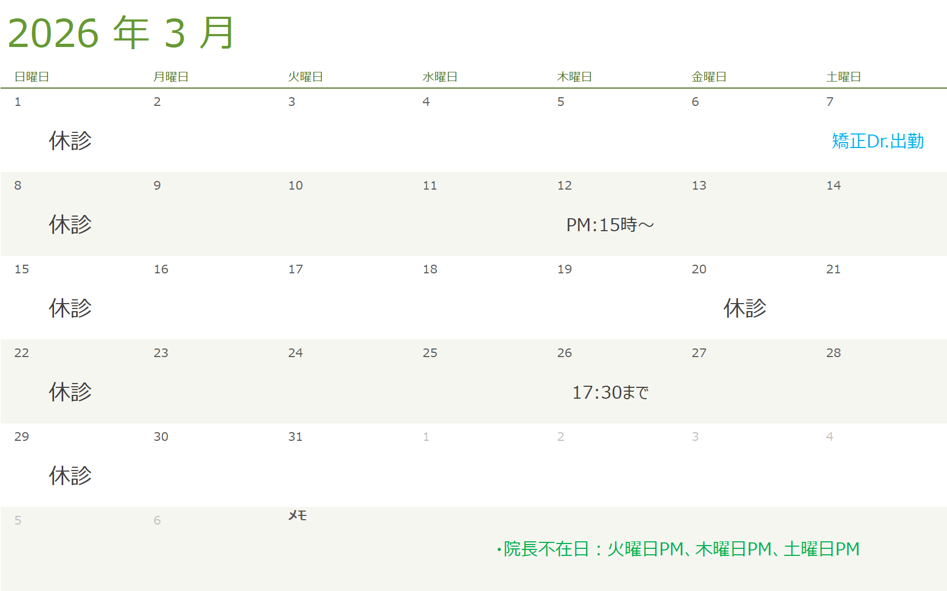
Task: Click the メモ heading
Action: 297,516
